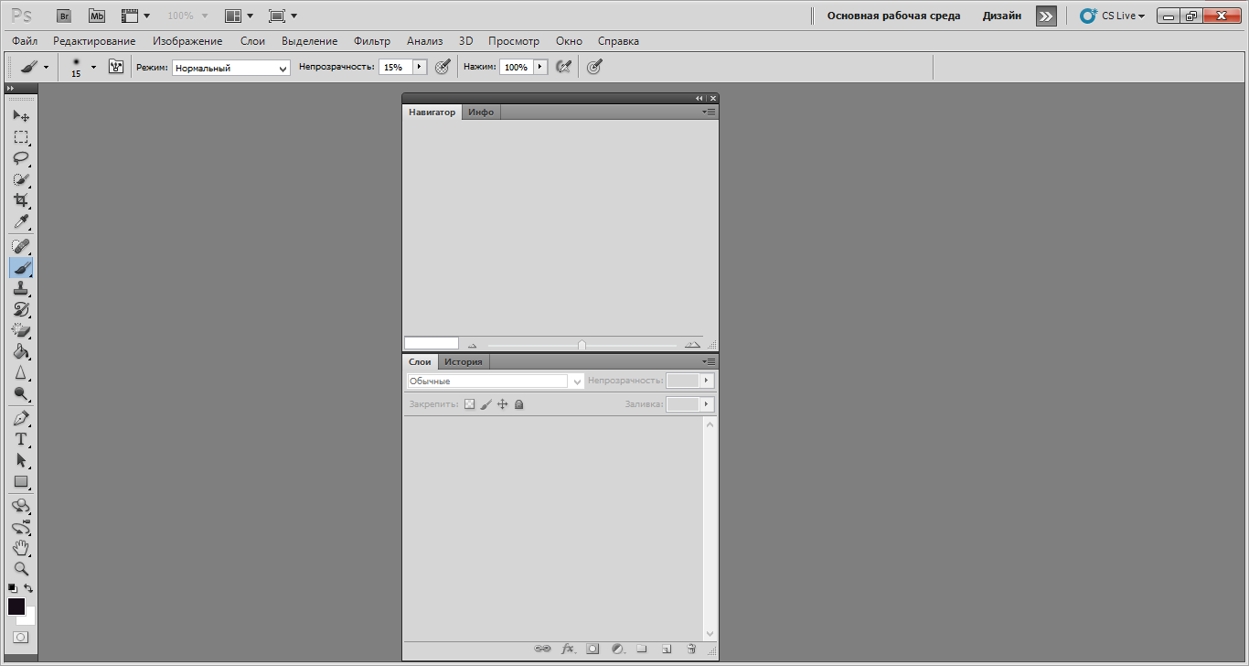Click the create new layer icon
Viewport: 1249px width, 666px height.
(x=667, y=649)
